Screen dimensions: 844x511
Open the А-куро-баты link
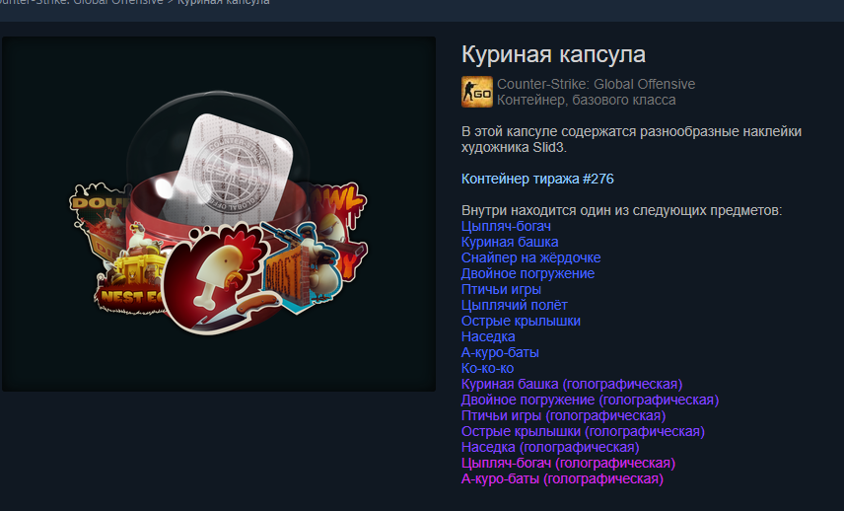click(500, 352)
